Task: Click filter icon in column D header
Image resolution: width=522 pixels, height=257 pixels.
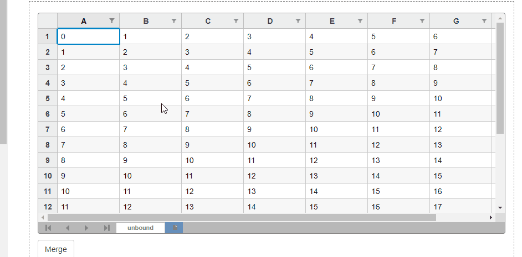Action: coord(298,21)
